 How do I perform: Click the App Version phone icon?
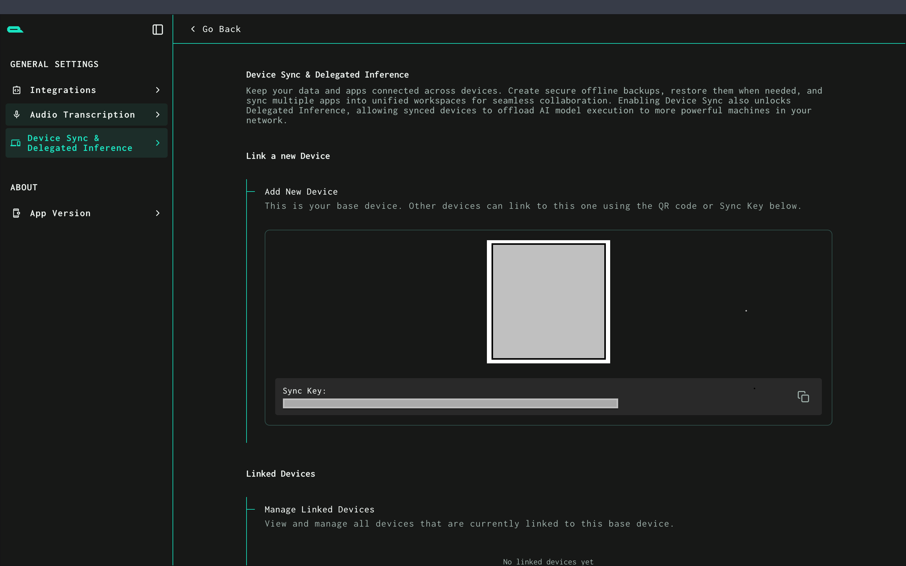16,213
